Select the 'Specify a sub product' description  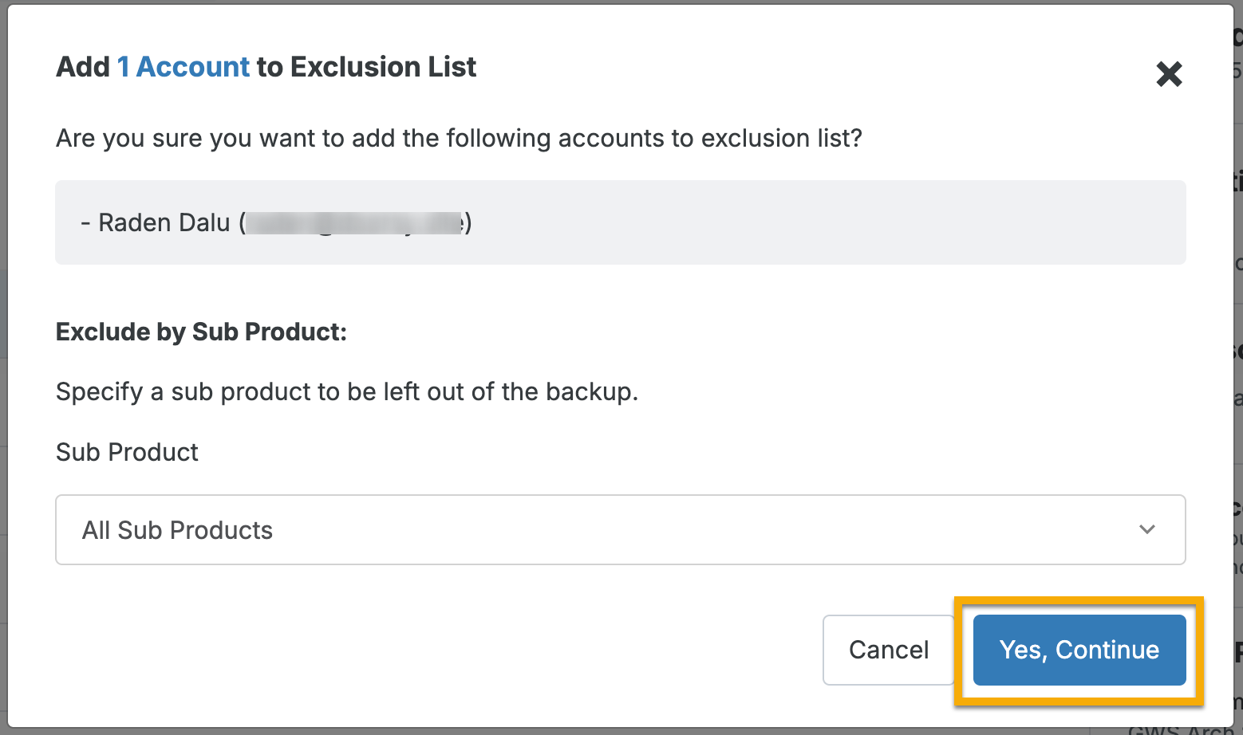click(x=347, y=391)
